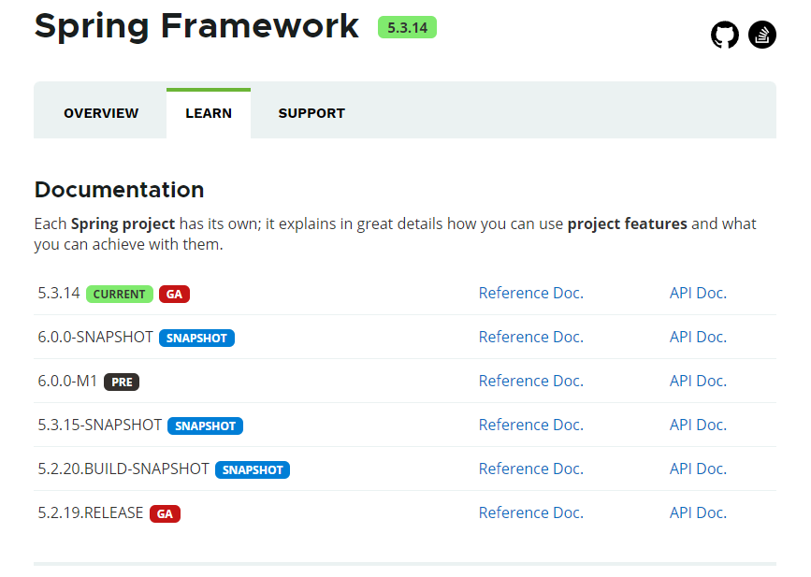
Task: Open API Doc. for 6.0.0-SNAPSHOT
Action: tap(698, 337)
